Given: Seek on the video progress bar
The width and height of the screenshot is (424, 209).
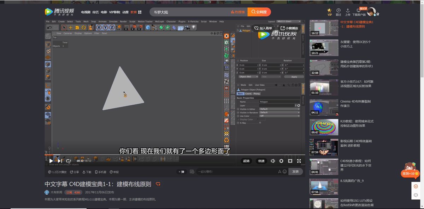Looking at the screenshot, I should pyautogui.click(x=175, y=155).
